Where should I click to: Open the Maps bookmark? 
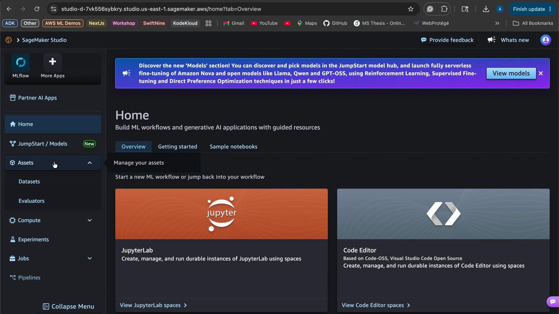[x=307, y=23]
